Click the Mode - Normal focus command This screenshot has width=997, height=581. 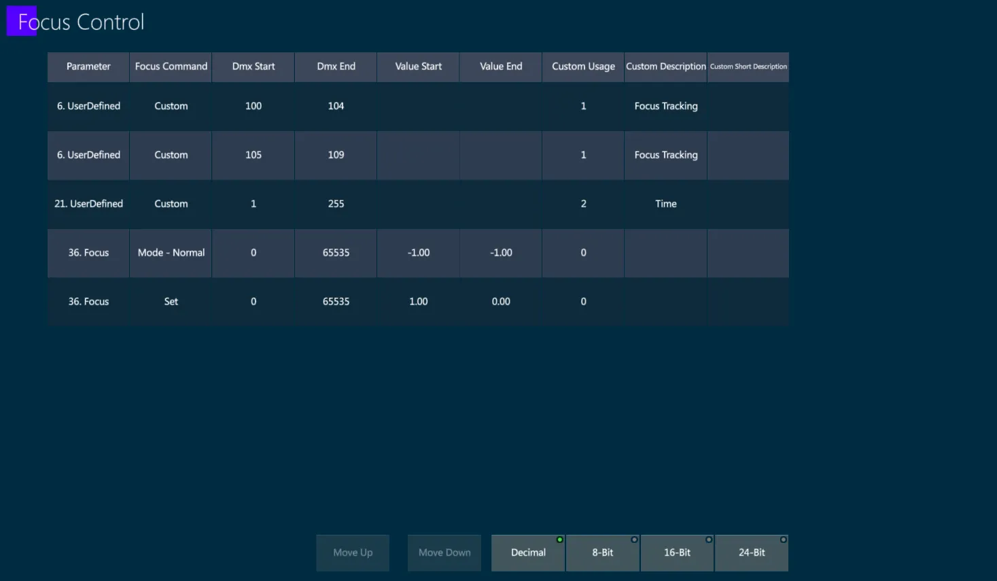(171, 253)
